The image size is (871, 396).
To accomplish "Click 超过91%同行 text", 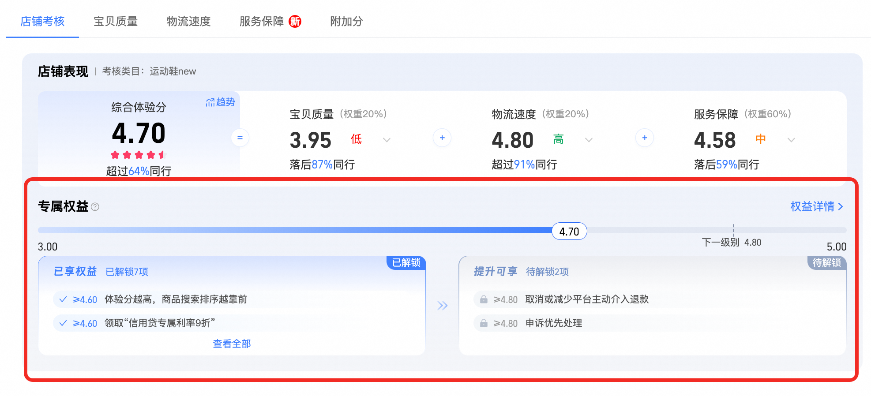I will 524,164.
